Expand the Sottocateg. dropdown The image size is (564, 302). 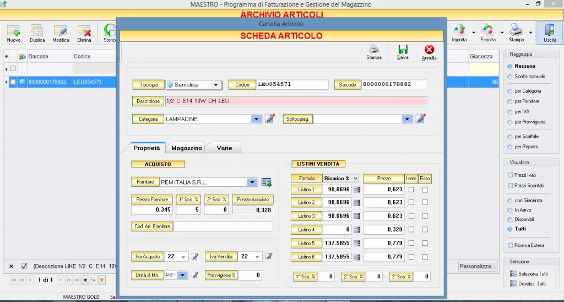pos(407,119)
